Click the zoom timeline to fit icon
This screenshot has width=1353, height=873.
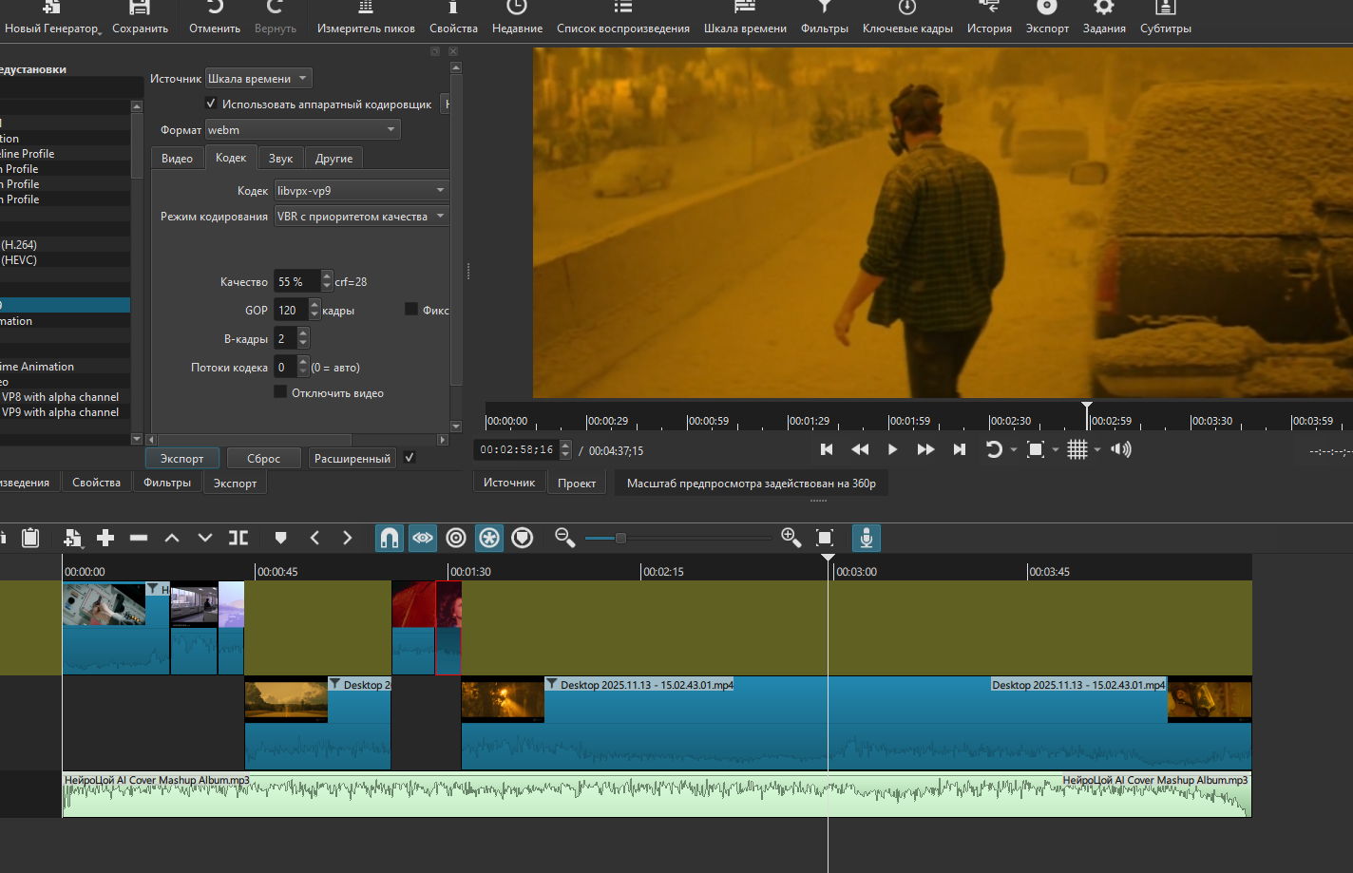tap(825, 539)
